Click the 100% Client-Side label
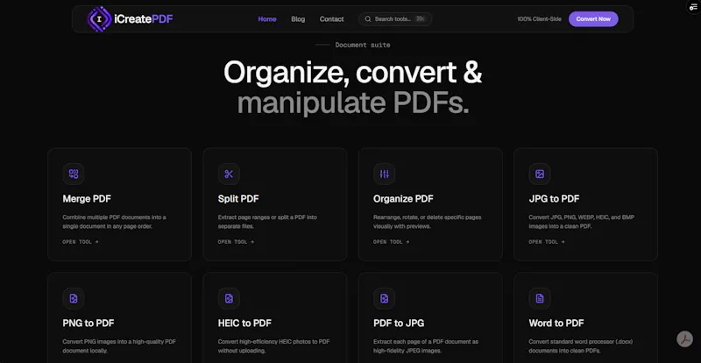Image resolution: width=701 pixels, height=363 pixels. (539, 19)
